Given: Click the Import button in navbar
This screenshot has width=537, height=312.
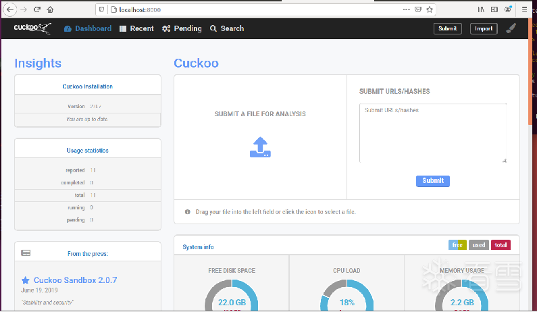Looking at the screenshot, I should point(484,28).
